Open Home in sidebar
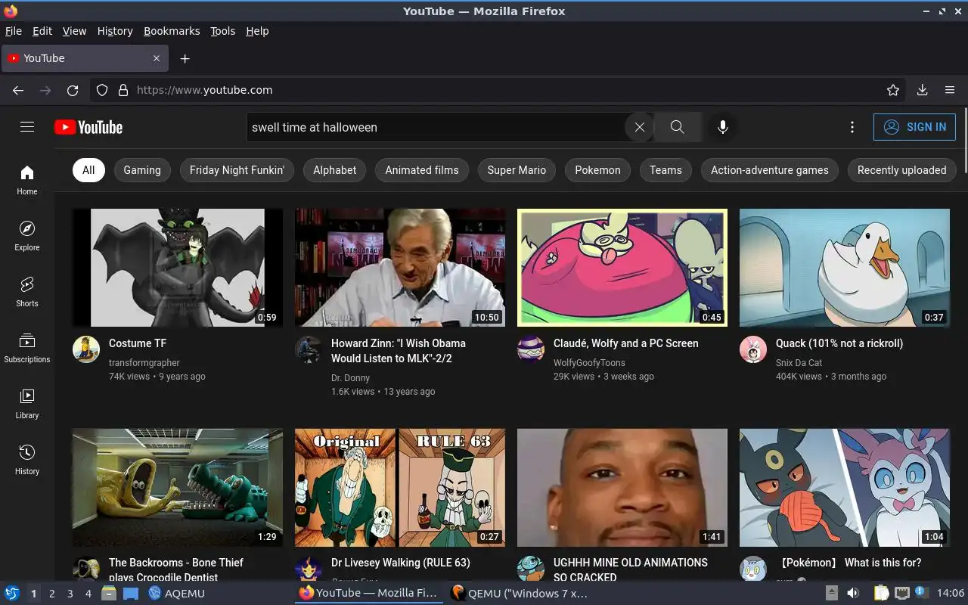968x605 pixels. pos(27,180)
